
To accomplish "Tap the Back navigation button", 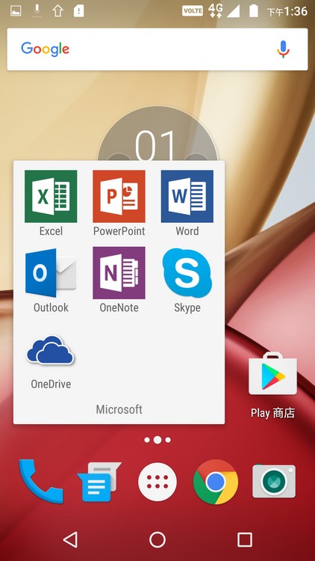I will pyautogui.click(x=70, y=539).
